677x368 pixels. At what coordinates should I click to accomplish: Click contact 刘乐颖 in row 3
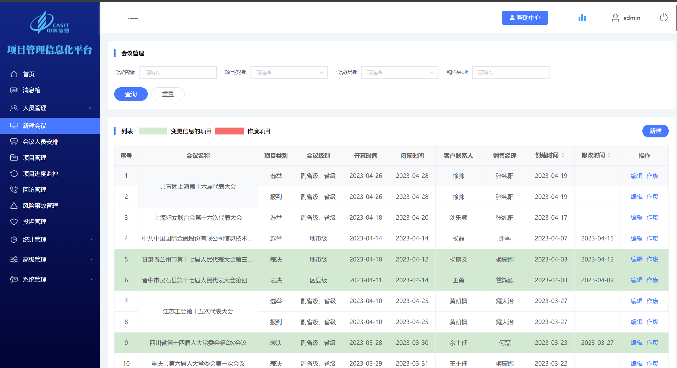458,218
